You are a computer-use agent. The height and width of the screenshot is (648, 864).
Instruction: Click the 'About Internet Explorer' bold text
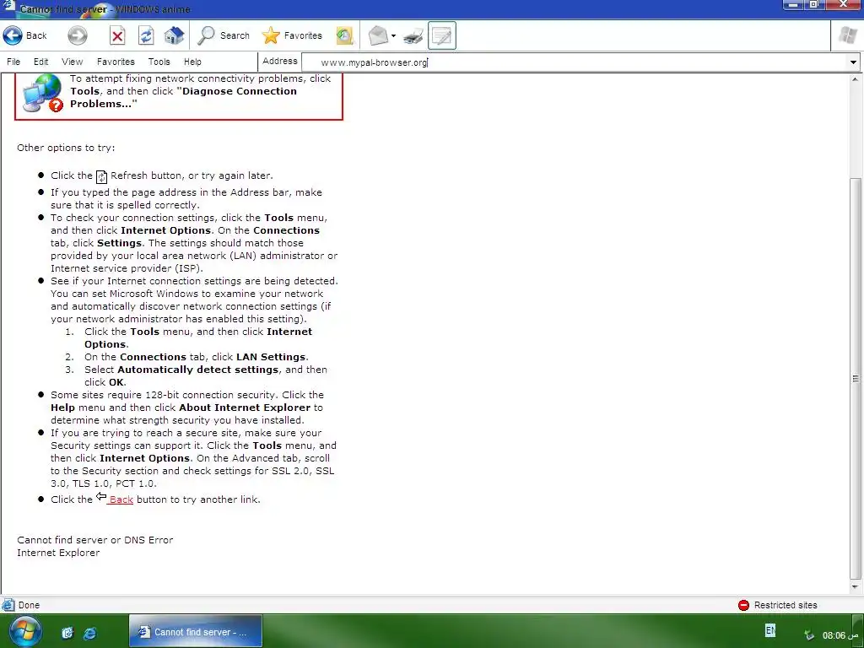click(245, 408)
